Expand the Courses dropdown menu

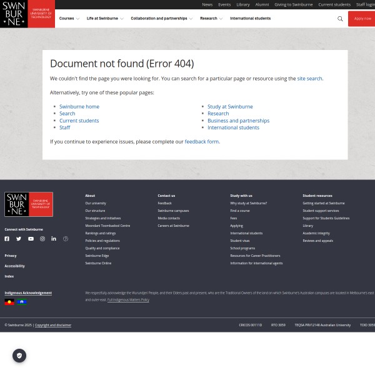pyautogui.click(x=69, y=19)
